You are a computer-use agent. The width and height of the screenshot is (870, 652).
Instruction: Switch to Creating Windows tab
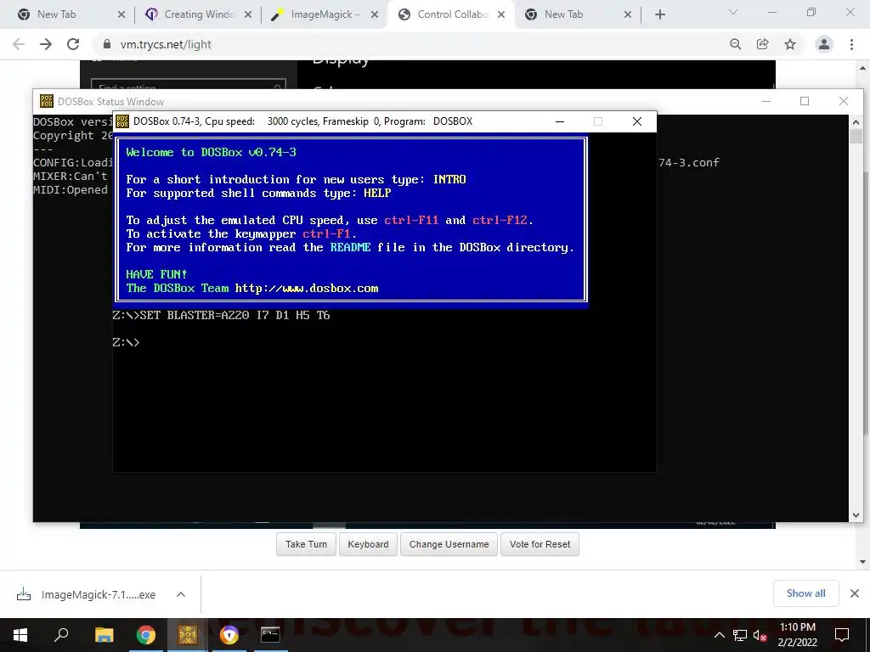[x=199, y=14]
